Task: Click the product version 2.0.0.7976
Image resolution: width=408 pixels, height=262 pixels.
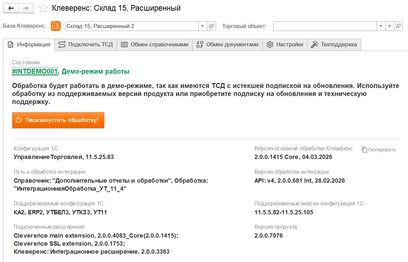Action: [x=268, y=236]
